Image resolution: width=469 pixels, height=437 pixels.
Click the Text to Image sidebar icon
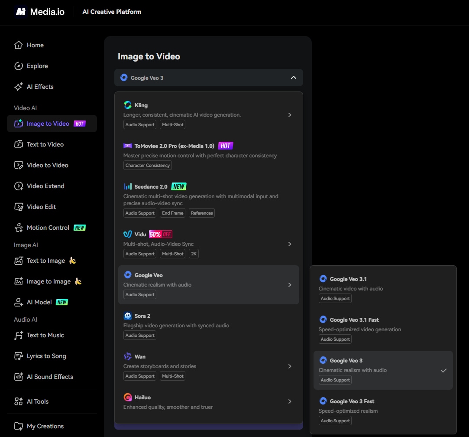point(19,261)
